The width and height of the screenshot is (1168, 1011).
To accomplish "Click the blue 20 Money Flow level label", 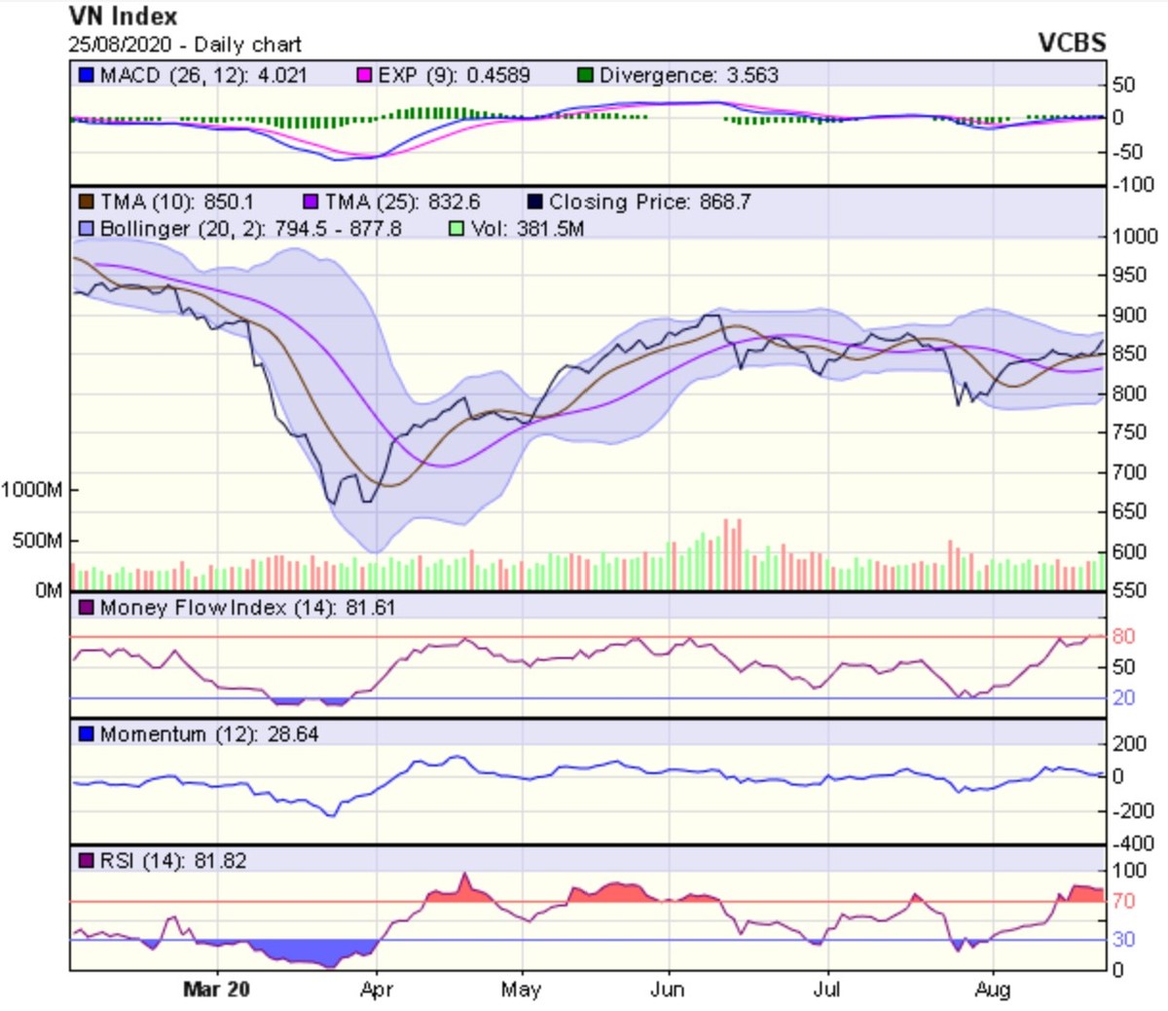I will click(x=1123, y=698).
